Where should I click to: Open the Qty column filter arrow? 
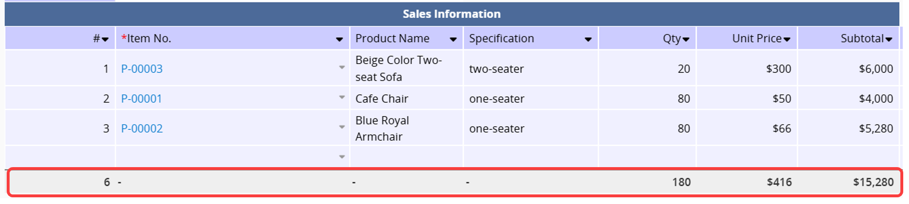pos(686,39)
